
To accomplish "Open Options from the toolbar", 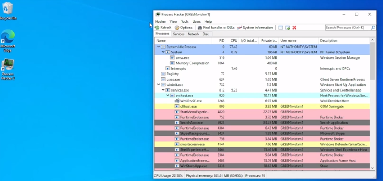I will pos(184,28).
